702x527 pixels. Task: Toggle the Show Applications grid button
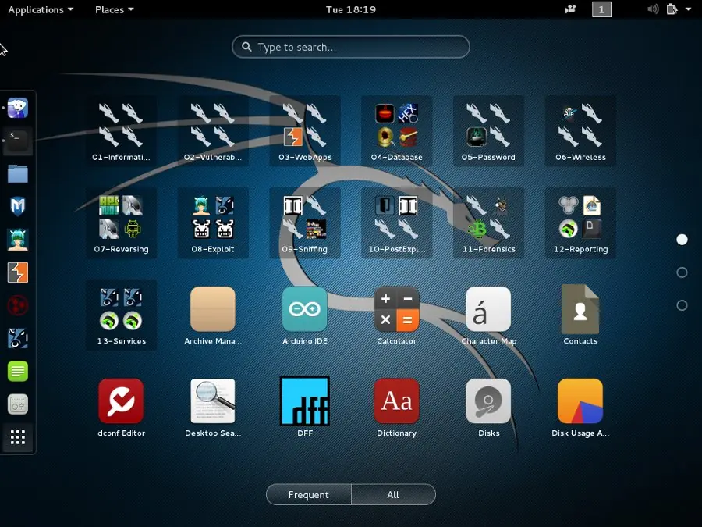click(18, 437)
